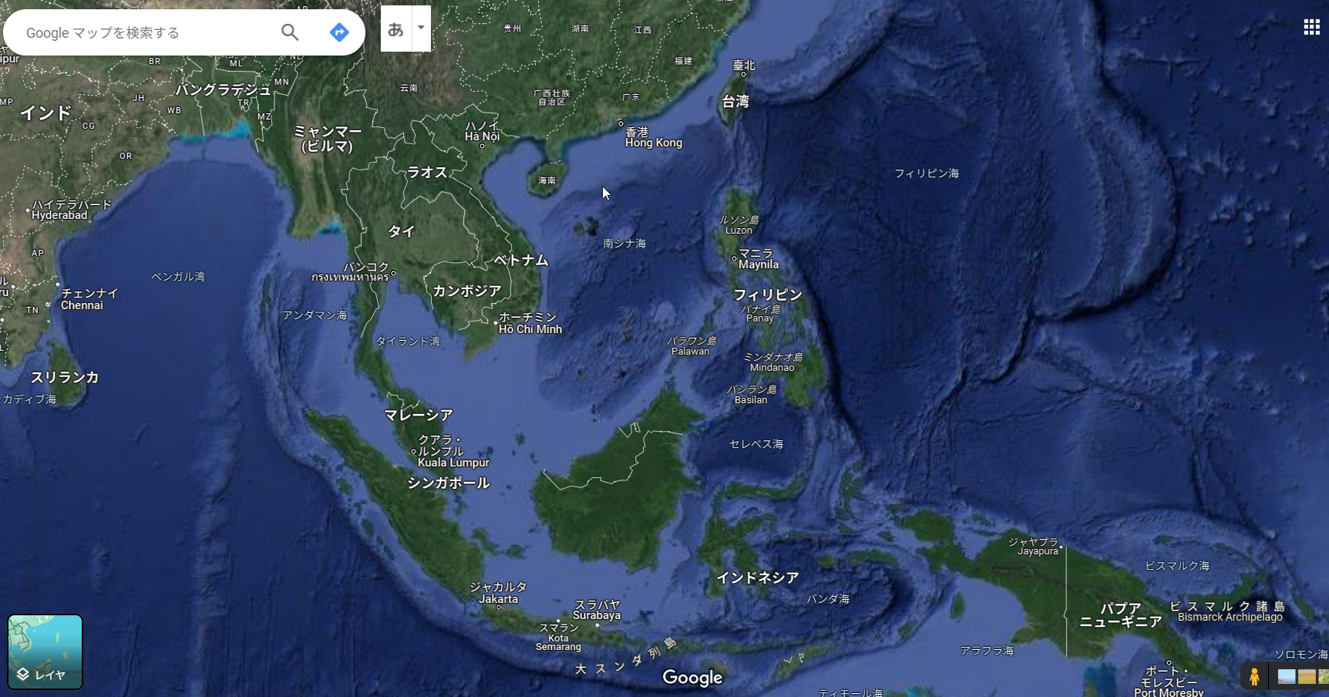Viewport: 1329px width, 697px height.
Task: Select the インドネシア country label
Action: [757, 577]
